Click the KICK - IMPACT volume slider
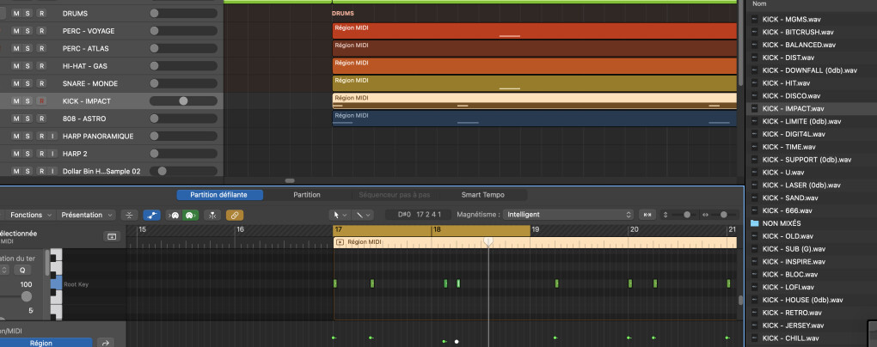 coord(182,101)
